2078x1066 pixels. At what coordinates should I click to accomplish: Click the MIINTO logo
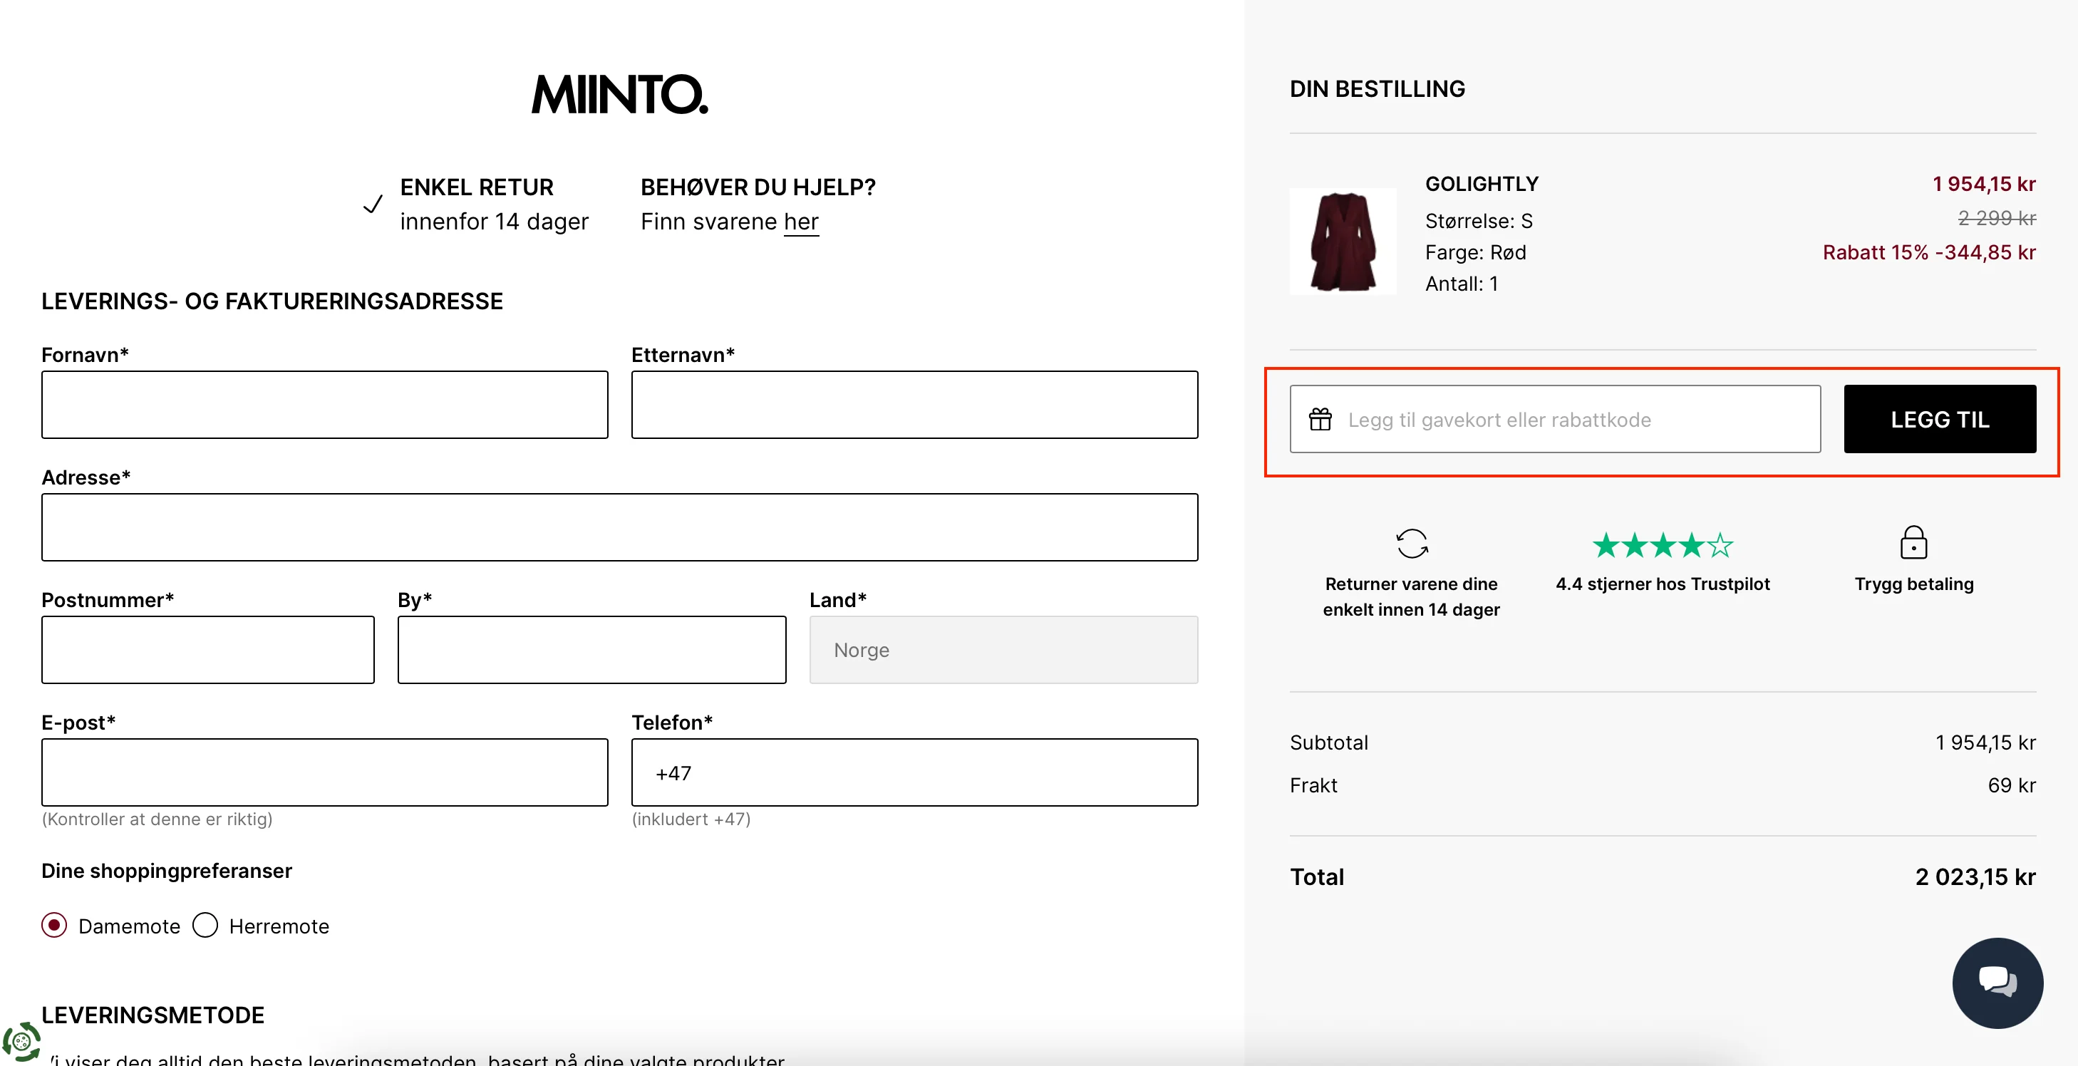coord(619,94)
